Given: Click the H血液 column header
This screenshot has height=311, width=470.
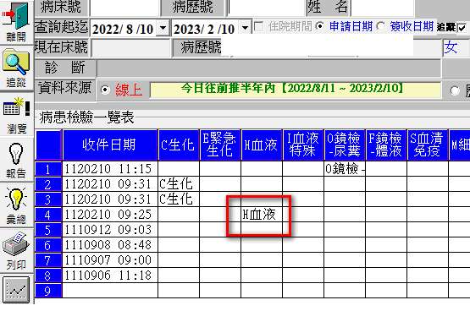Looking at the screenshot, I should [262, 145].
